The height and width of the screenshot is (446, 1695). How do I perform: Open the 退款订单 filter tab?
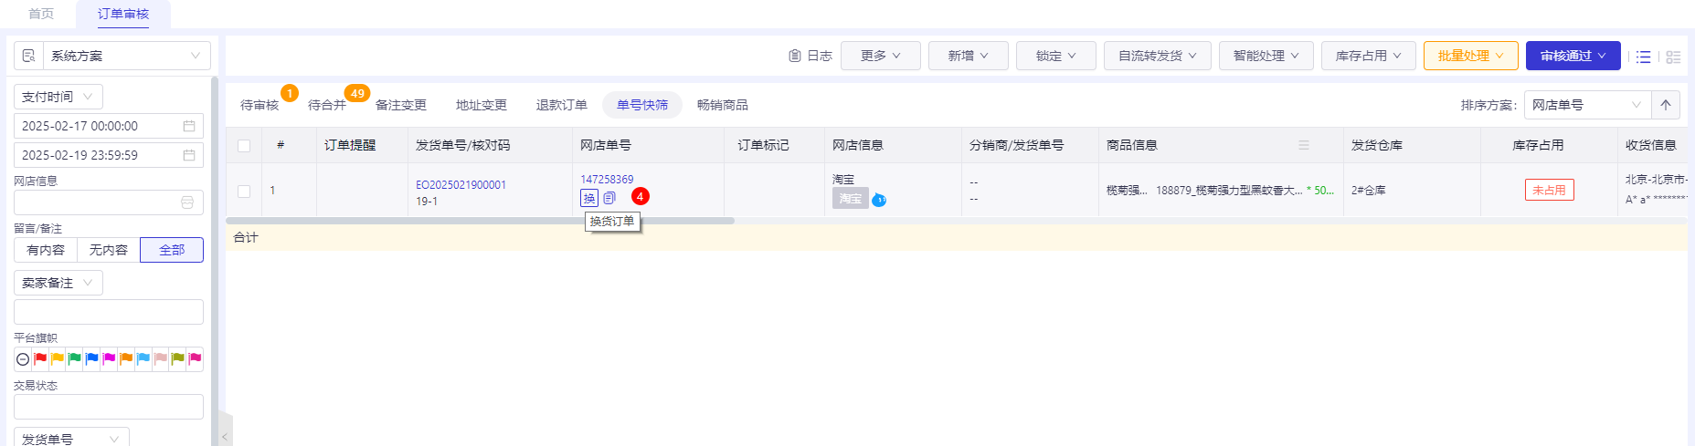(x=562, y=105)
